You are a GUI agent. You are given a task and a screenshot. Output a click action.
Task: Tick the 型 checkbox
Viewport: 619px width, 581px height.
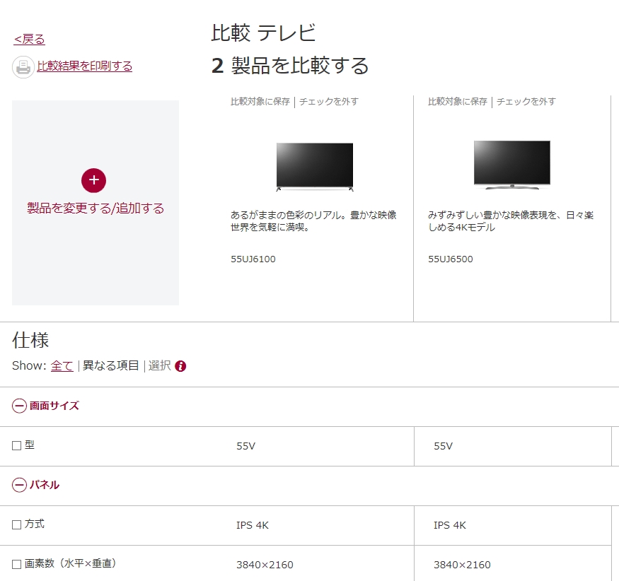tap(16, 446)
